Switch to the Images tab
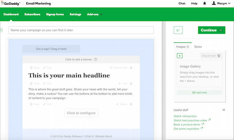Image resolution: width=234 pixels, height=140 pixels. point(182,47)
